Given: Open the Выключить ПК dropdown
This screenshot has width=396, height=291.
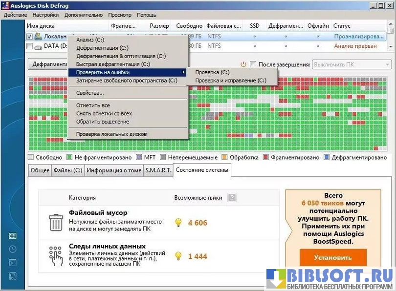Looking at the screenshot, I should pyautogui.click(x=351, y=64).
